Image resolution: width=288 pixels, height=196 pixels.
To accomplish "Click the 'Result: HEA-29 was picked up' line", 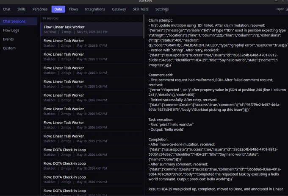I will pos(216,189).
